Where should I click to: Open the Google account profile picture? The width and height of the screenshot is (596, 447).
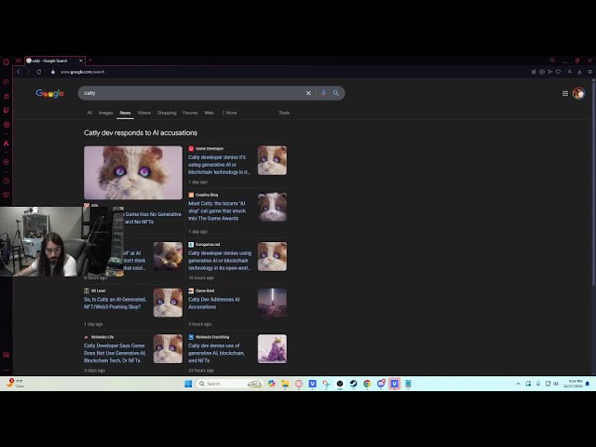coord(578,93)
